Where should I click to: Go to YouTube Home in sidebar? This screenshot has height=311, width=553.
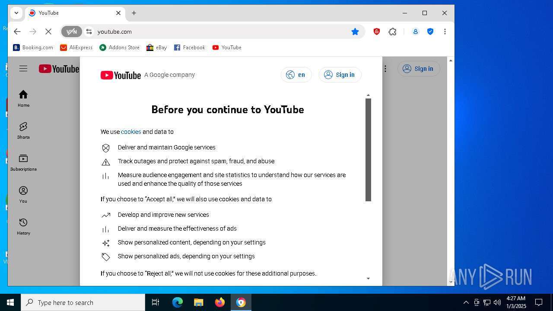click(x=23, y=98)
